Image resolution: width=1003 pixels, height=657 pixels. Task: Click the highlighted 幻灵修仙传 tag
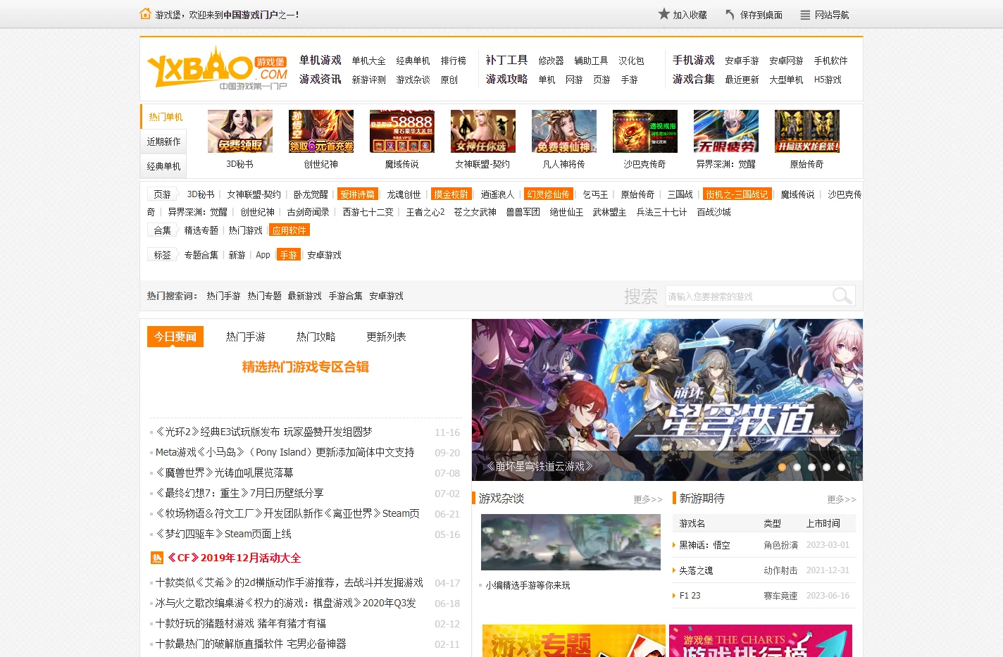[548, 194]
